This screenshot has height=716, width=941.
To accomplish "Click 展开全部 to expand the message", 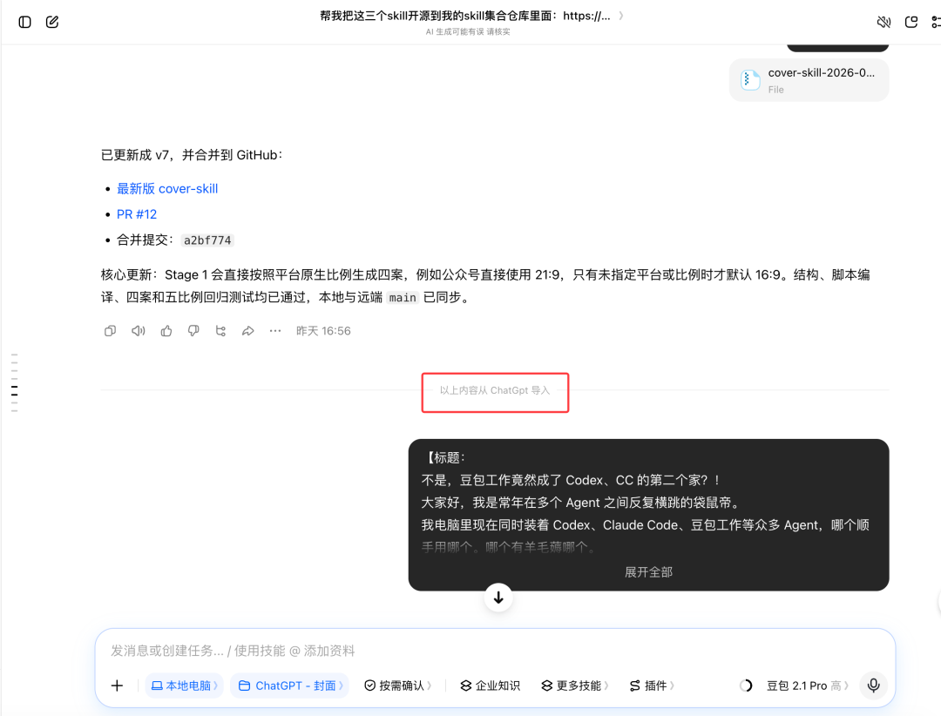I will click(x=649, y=572).
